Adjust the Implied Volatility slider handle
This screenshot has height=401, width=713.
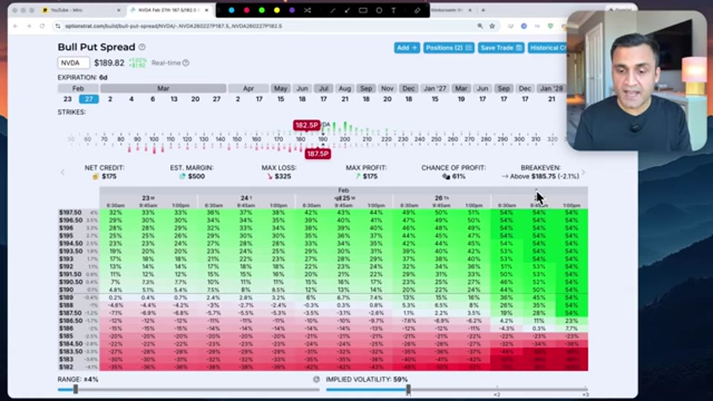(408, 389)
